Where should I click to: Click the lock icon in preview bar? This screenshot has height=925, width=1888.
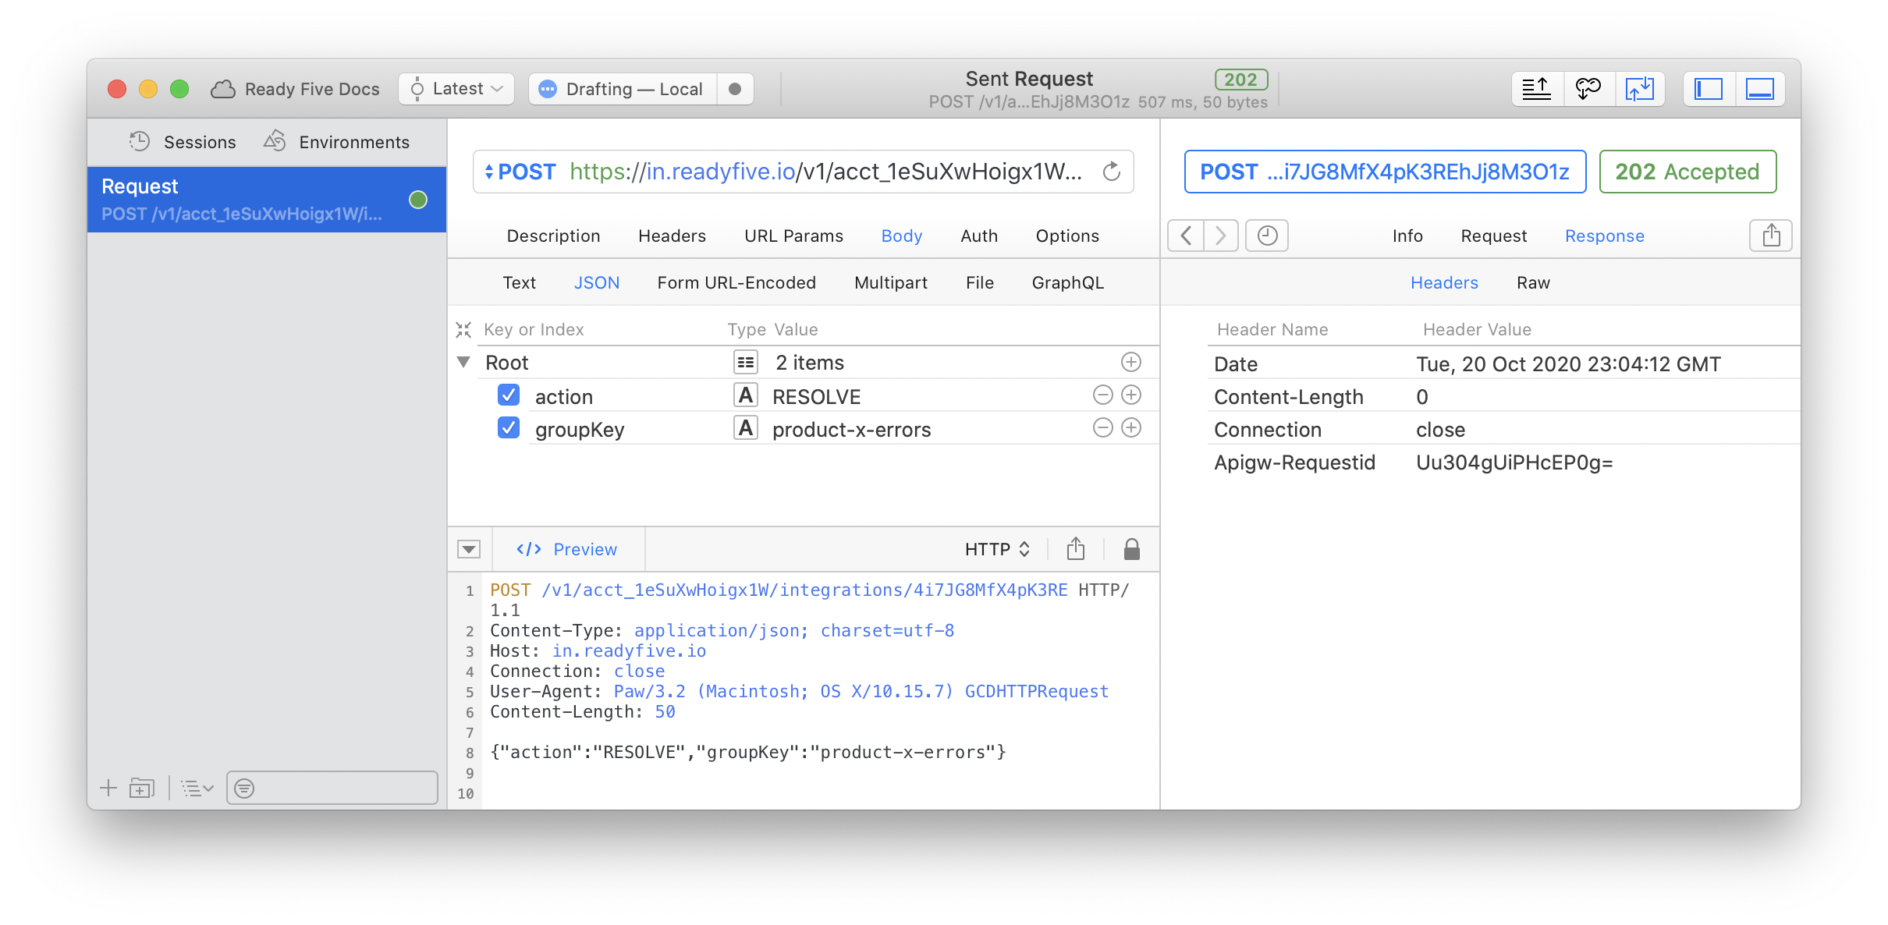coord(1132,549)
